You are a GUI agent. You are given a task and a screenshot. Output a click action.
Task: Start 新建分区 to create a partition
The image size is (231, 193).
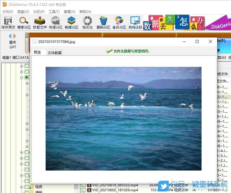(x=72, y=22)
